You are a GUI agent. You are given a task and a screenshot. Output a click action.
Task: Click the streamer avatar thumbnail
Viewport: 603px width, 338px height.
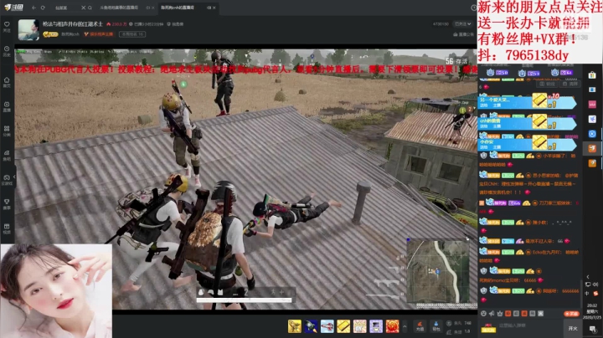tap(28, 29)
